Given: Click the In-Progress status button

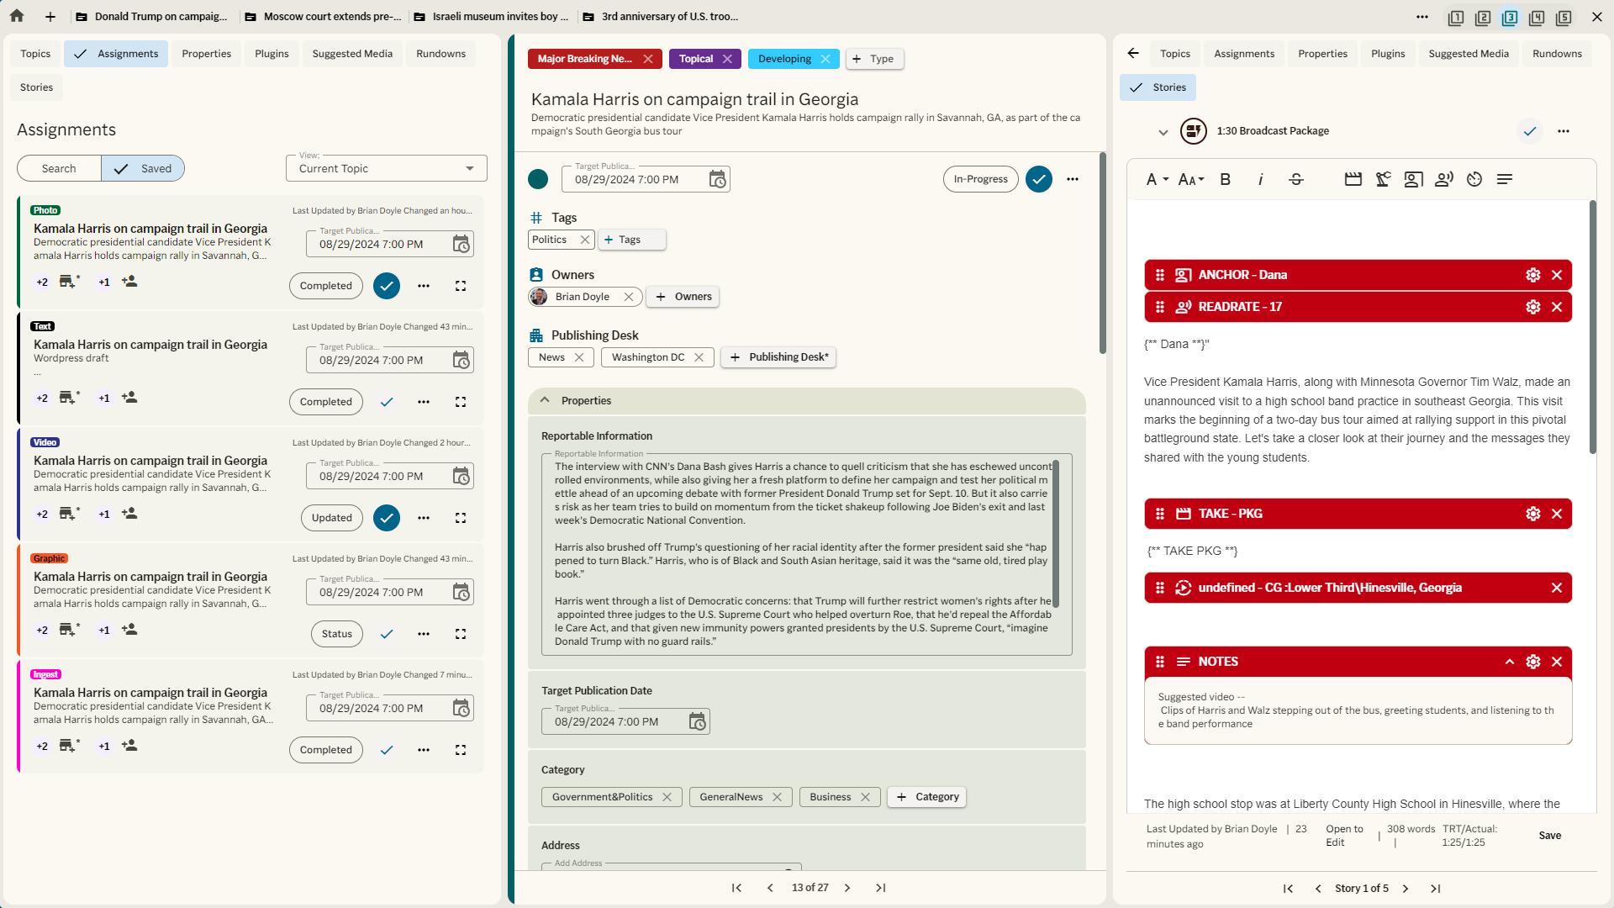Looking at the screenshot, I should [x=980, y=179].
